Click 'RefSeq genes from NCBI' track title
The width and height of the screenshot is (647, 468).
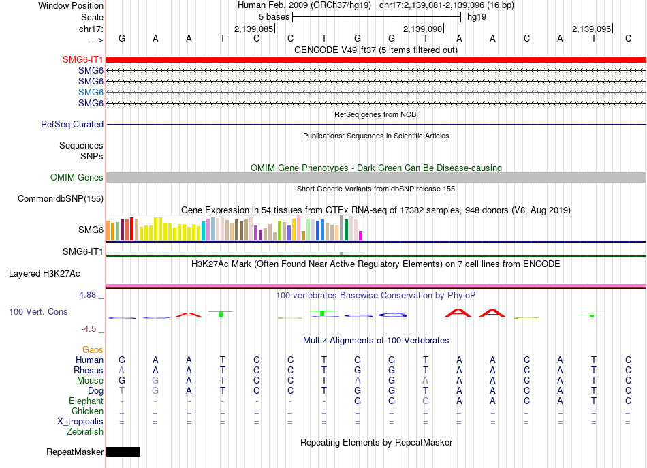pyautogui.click(x=376, y=114)
